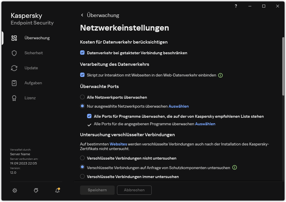Disable Datenverkehr bei getakteter Verbindung beschränken
286x202 pixels.
(x=82, y=53)
